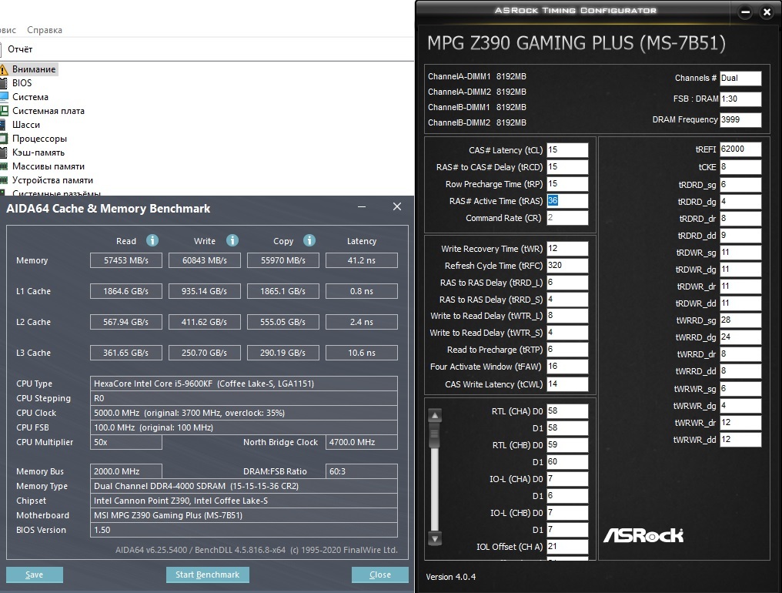Click the RAS# Active Time (tRAS) field

coord(567,201)
